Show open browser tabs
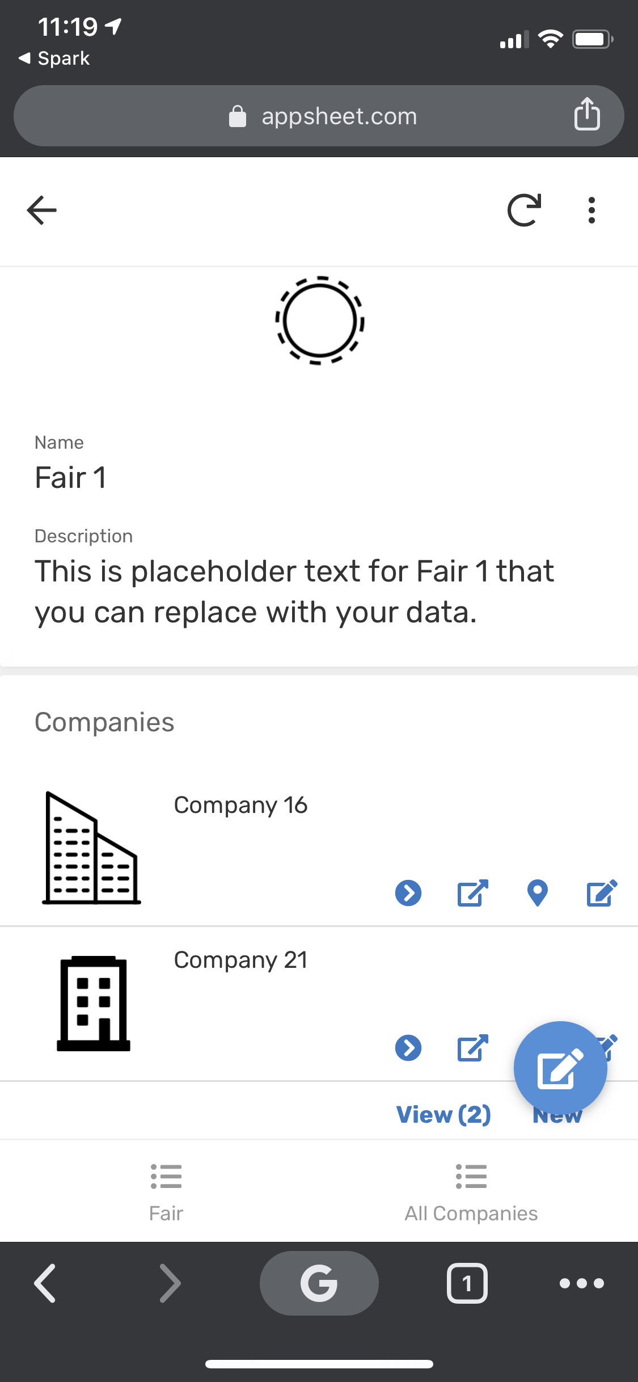This screenshot has height=1382, width=638. pyautogui.click(x=467, y=1283)
